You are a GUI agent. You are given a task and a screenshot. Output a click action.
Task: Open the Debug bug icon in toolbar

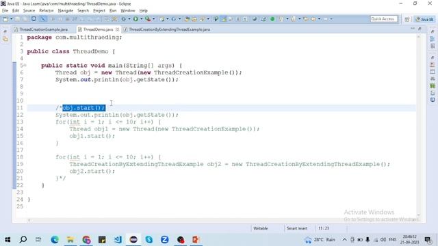point(123,19)
